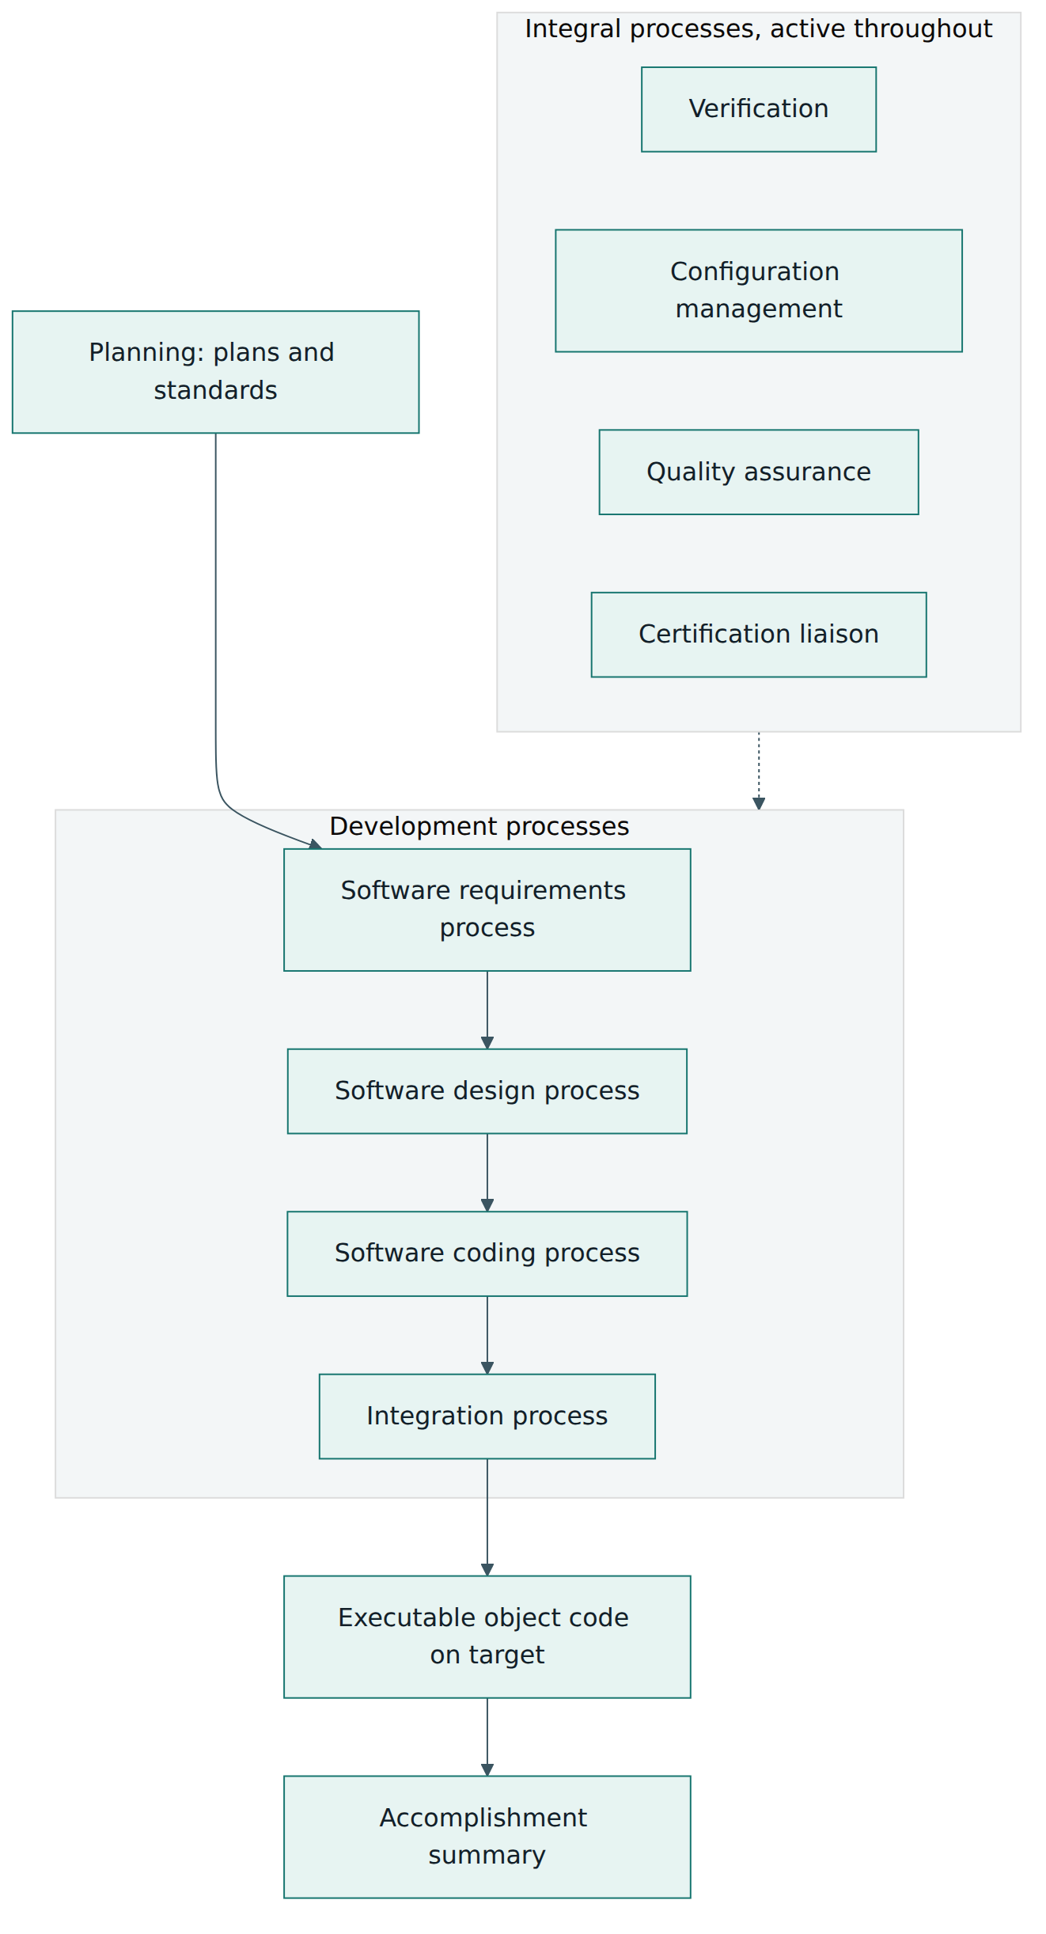Viewport: 1046px width, 1934px height.
Task: Select the Software design process node
Action: click(487, 1090)
